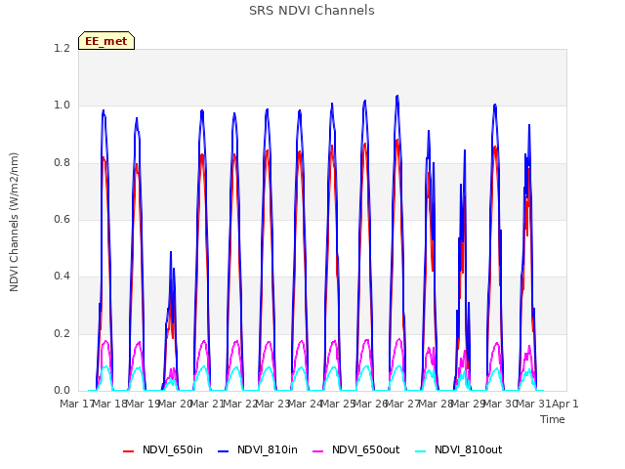This screenshot has height=469, width=625.
Task: Click the 0.8 y-axis tick label
Action: [62, 163]
